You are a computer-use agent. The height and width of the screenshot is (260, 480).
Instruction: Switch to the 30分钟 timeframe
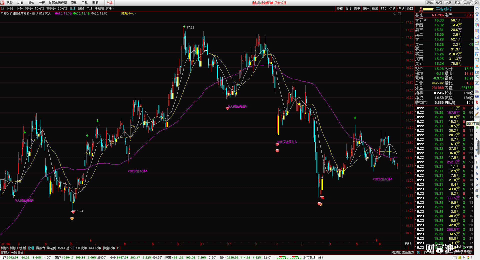(51, 8)
